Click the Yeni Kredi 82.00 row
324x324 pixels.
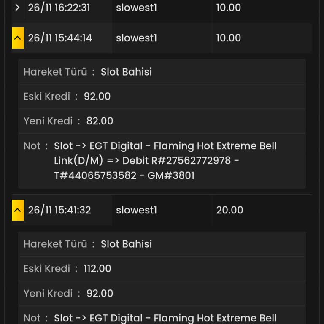tap(162, 121)
